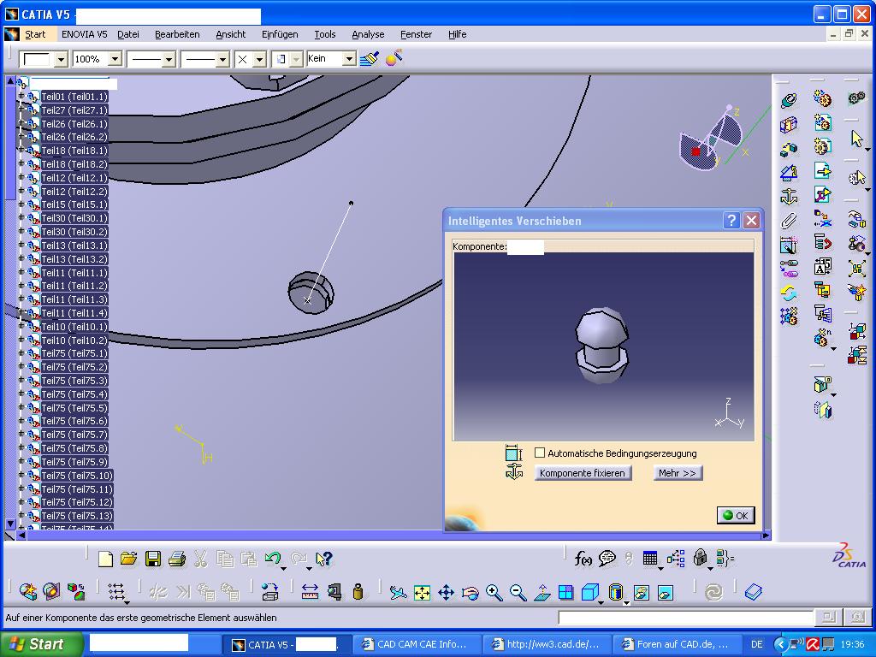Viewport: 876px width, 657px height.
Task: Click the Zoom In magnifier icon
Action: [x=494, y=592]
